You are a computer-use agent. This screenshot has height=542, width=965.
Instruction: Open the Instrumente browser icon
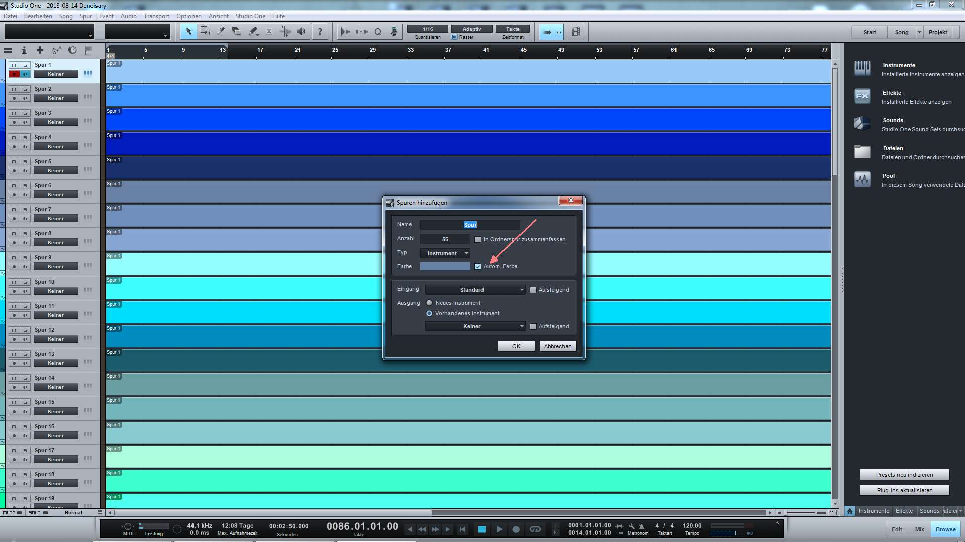pyautogui.click(x=862, y=68)
